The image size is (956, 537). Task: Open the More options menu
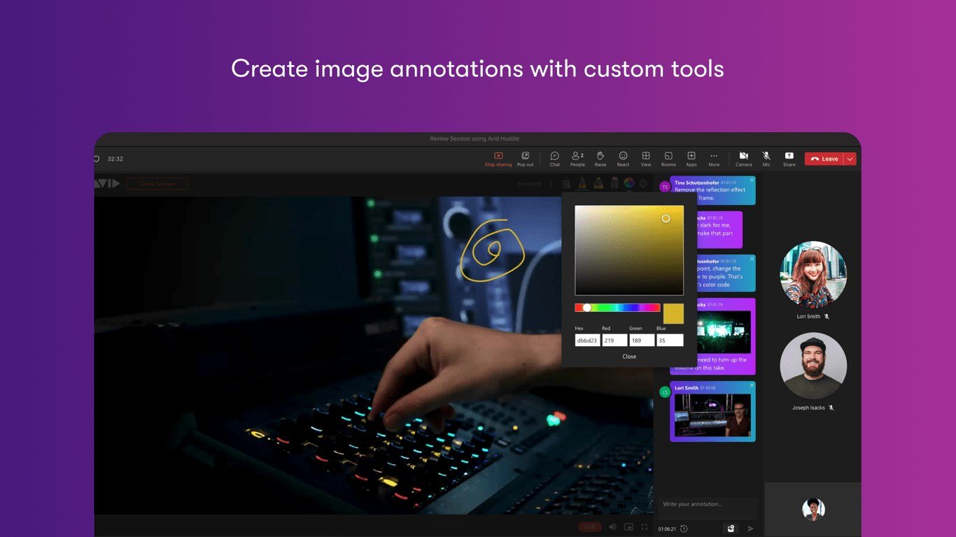tap(714, 159)
